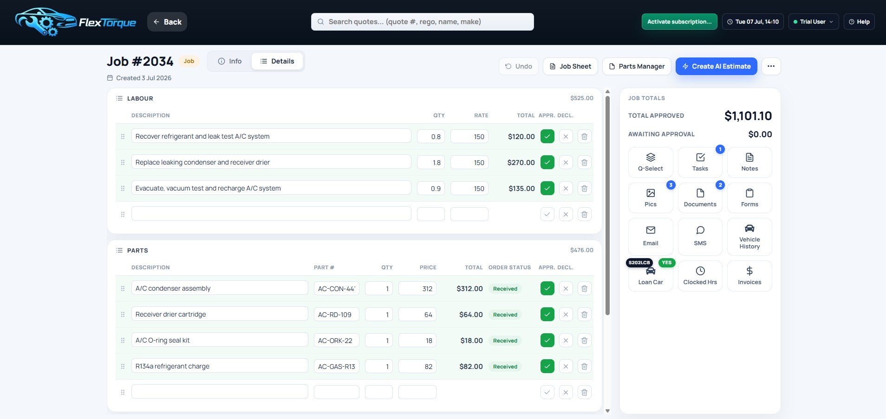
Task: Delete the 'A/C condenser assembly' part line
Action: (x=585, y=289)
